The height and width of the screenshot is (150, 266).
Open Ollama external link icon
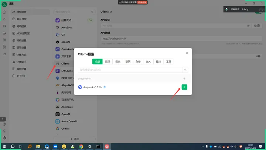click(x=111, y=12)
